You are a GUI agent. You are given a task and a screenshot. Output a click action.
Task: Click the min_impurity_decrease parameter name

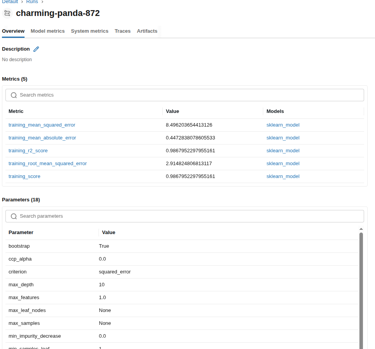click(x=35, y=336)
